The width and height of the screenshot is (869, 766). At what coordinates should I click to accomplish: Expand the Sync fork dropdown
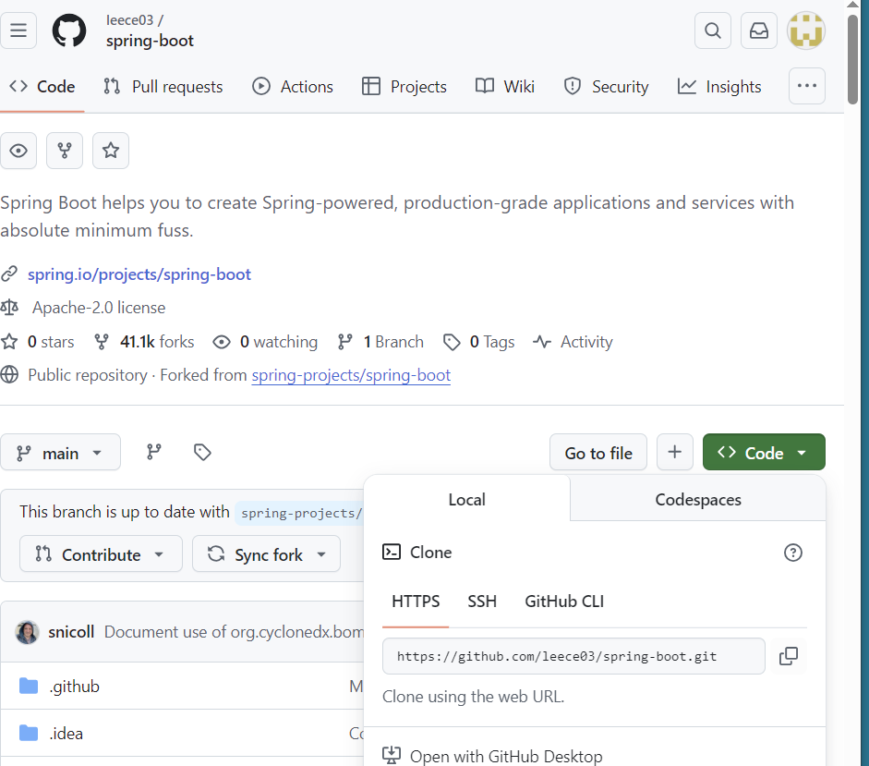[266, 554]
